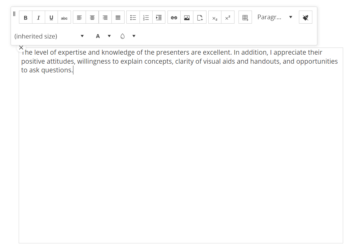Clear formatting with cleaner icon
This screenshot has height=251, width=355.
pos(306,17)
